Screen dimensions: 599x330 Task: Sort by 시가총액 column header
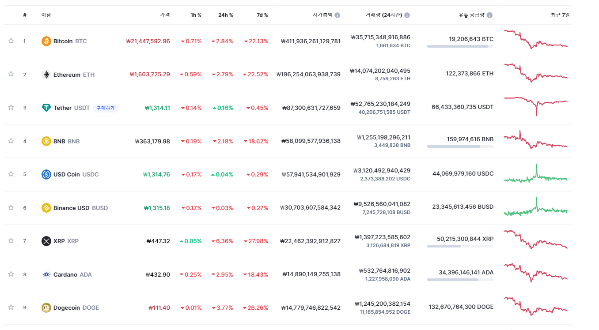pyautogui.click(x=322, y=15)
